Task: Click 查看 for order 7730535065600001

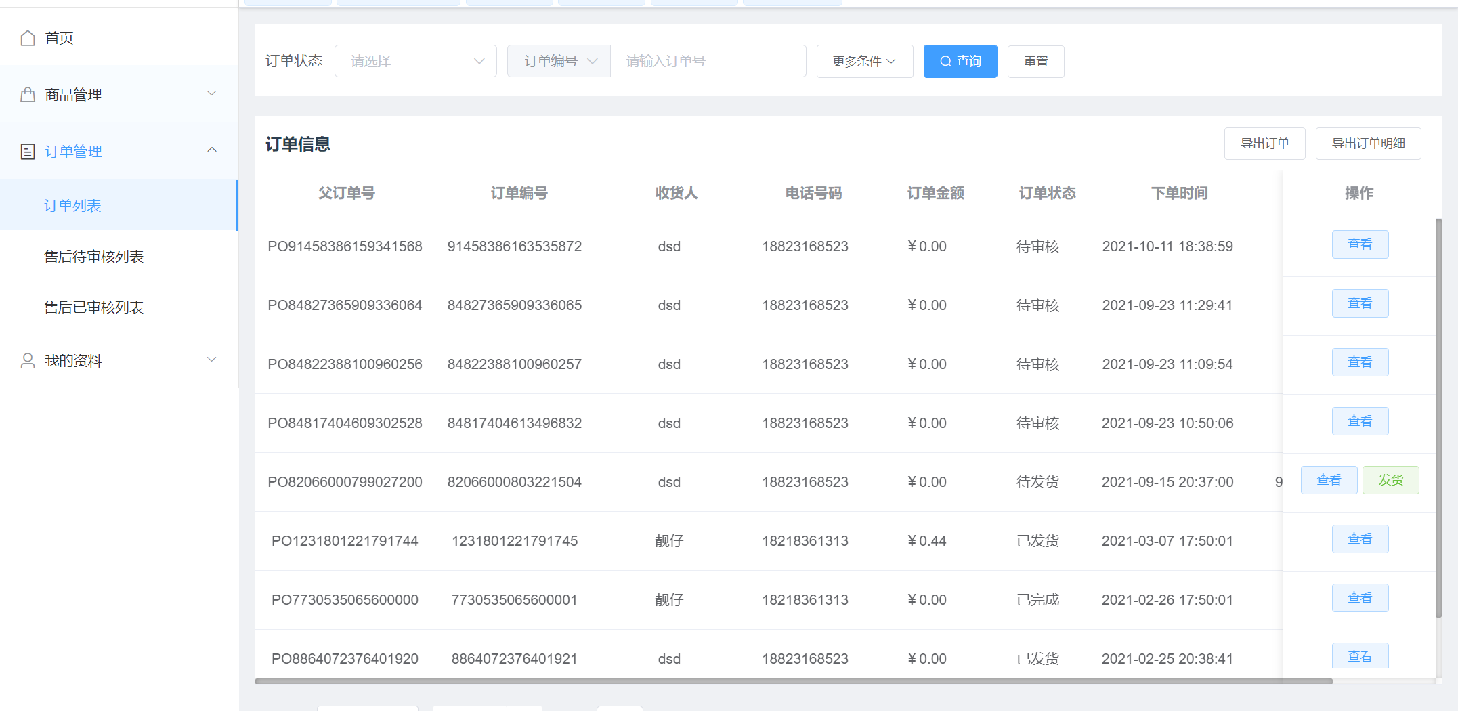Action: pyautogui.click(x=1360, y=598)
